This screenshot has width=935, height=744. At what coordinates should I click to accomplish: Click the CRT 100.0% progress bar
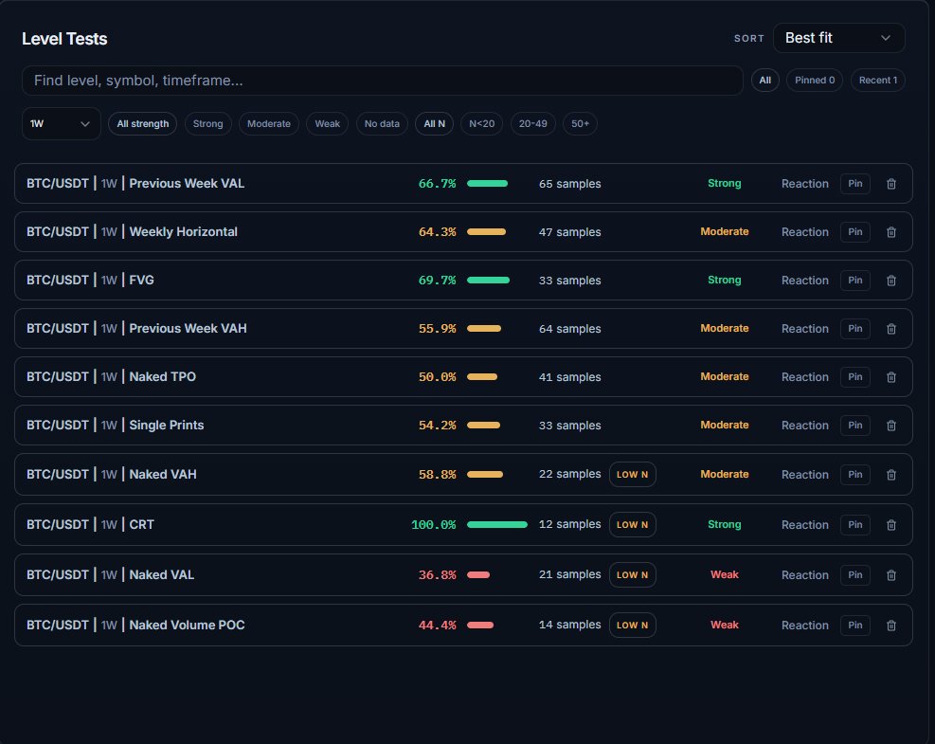(x=497, y=524)
